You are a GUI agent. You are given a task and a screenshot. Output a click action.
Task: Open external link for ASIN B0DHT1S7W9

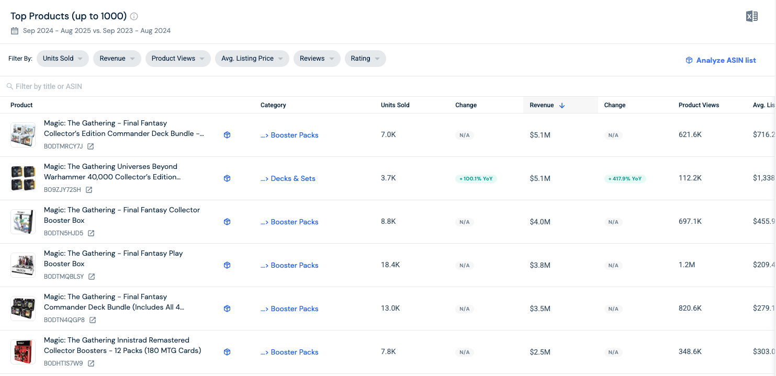coord(91,363)
